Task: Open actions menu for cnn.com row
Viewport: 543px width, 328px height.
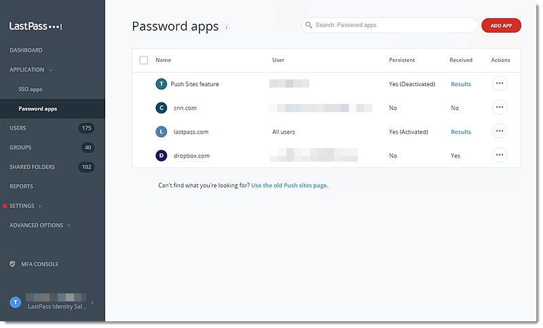Action: point(500,107)
